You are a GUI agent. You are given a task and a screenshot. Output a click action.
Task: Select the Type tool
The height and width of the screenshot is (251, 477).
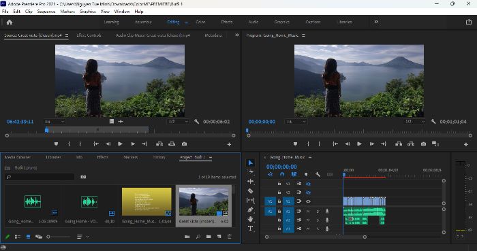pyautogui.click(x=250, y=229)
